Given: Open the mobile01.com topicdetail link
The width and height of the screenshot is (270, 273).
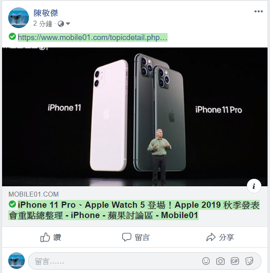Looking at the screenshot, I should [x=92, y=38].
